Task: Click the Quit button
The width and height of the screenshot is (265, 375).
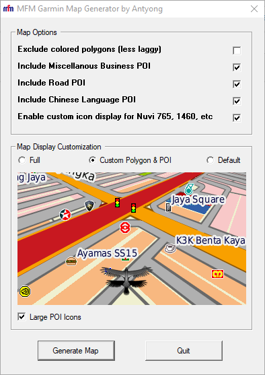Action: click(x=184, y=351)
